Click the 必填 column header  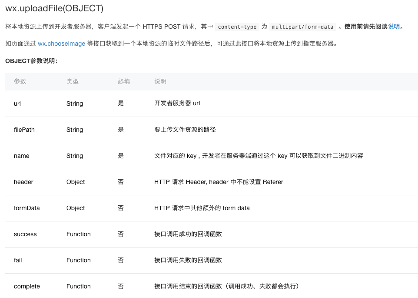(x=124, y=81)
